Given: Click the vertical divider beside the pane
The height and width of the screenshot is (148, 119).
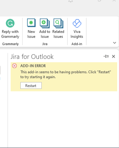Looking at the screenshot, I should click(x=8, y=100).
